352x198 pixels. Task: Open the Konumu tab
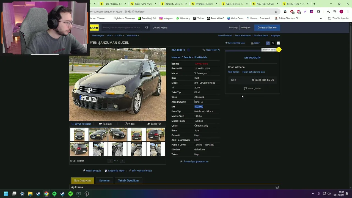(x=105, y=181)
